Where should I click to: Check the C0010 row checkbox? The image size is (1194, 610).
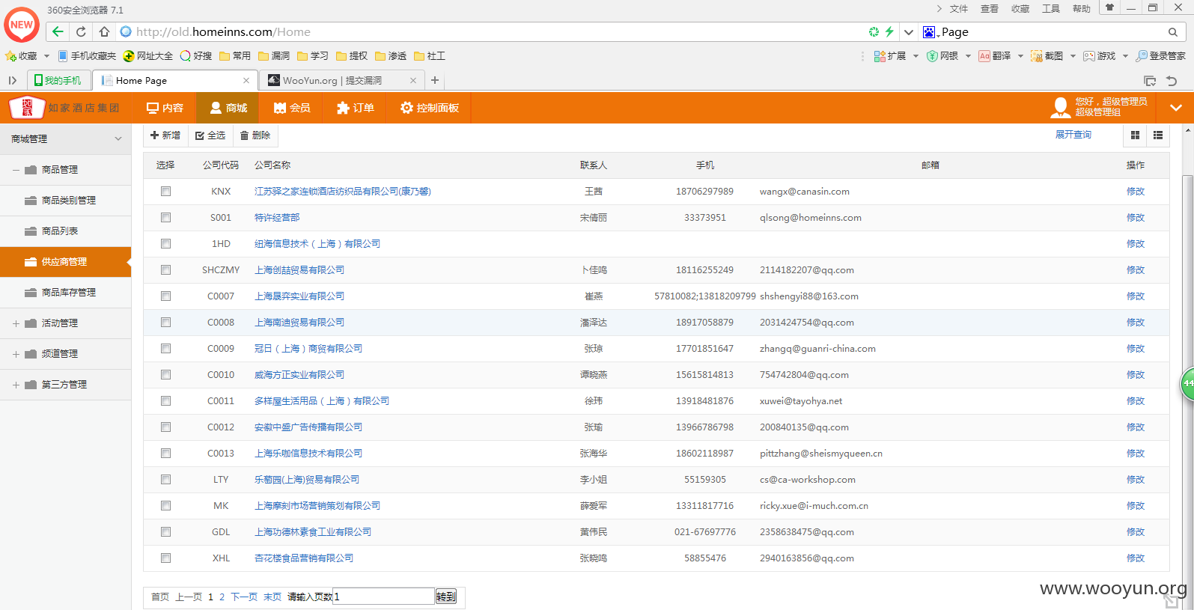(165, 375)
